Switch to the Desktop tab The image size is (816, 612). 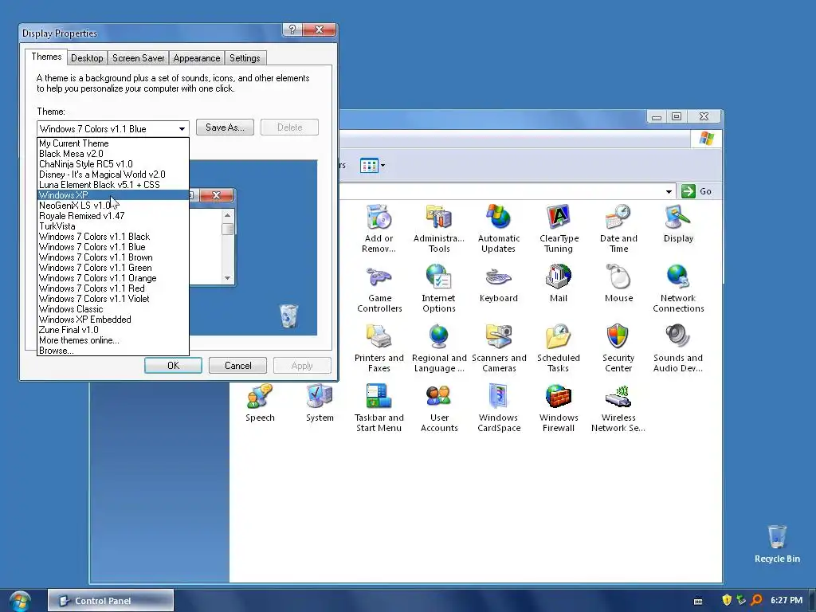[x=87, y=57]
